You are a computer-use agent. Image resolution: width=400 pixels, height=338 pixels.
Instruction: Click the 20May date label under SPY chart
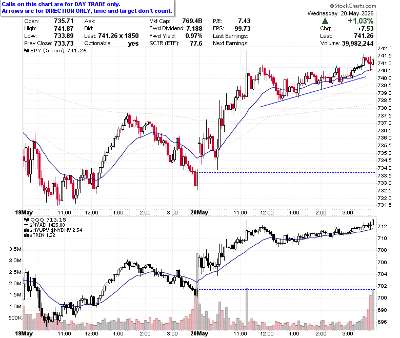tap(199, 212)
